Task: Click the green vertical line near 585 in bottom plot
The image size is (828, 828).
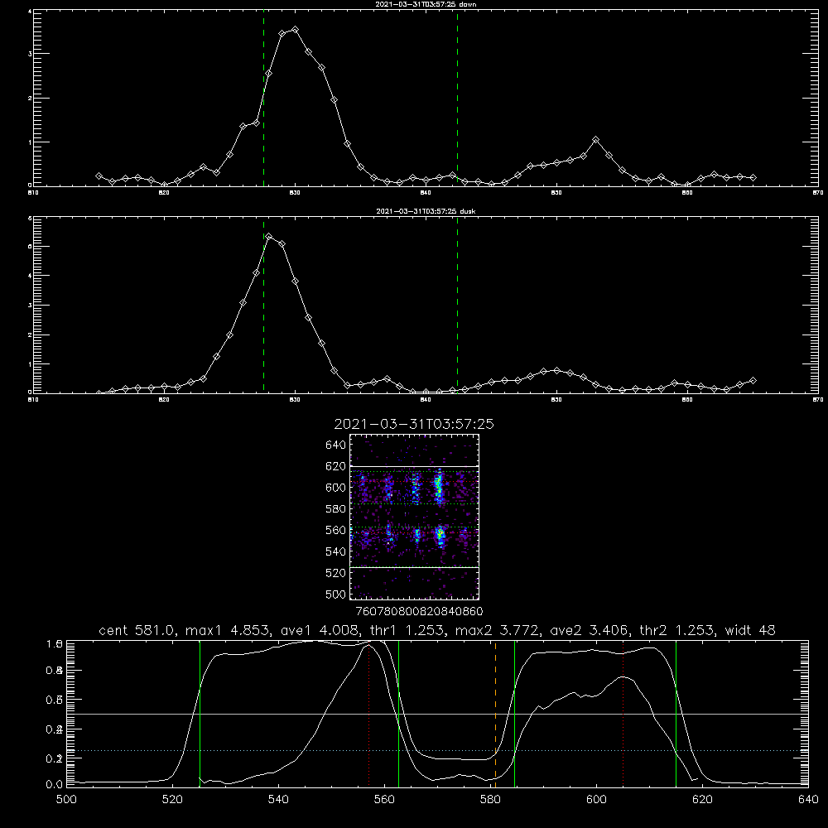Action: click(514, 713)
